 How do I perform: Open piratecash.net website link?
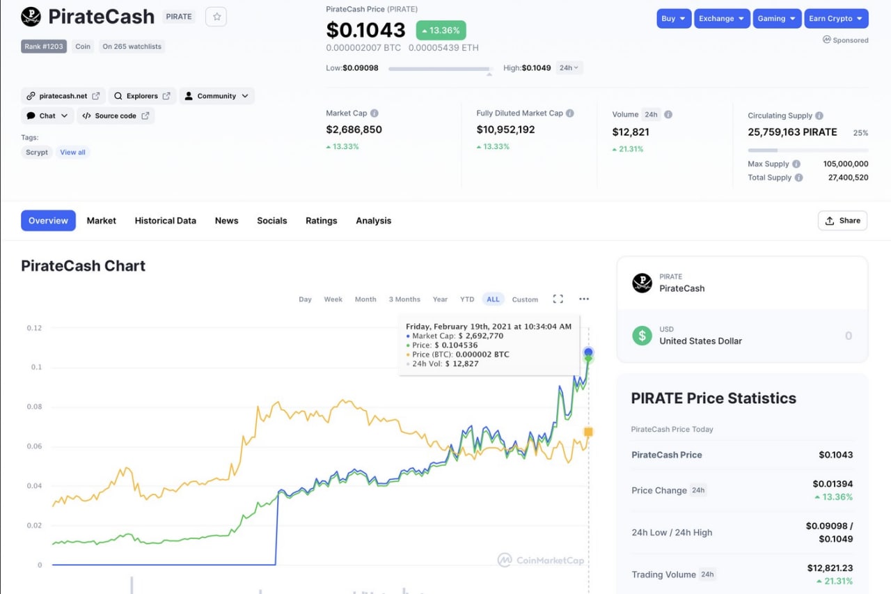point(63,96)
